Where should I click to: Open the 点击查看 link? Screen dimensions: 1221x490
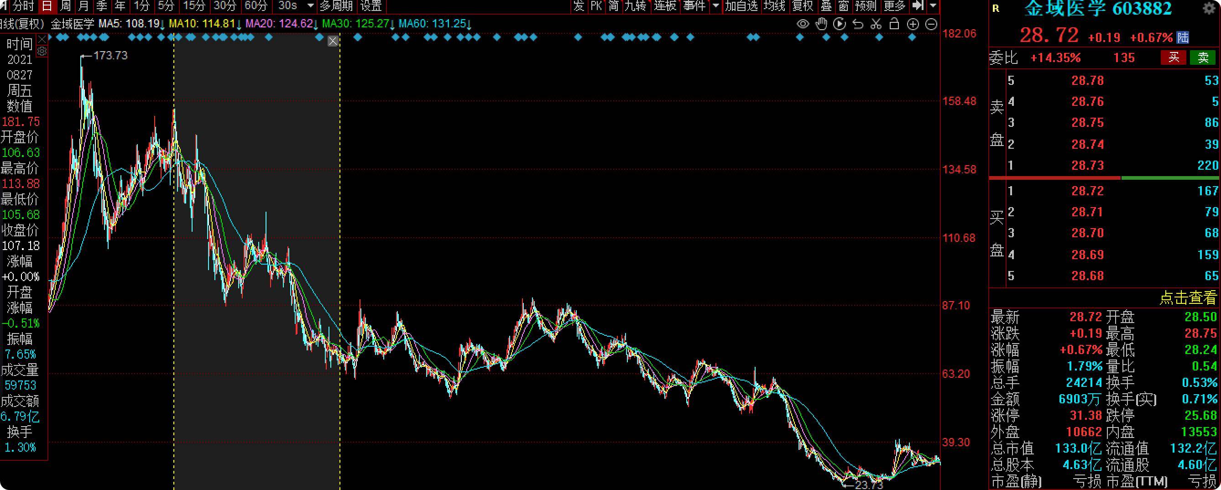tap(1188, 297)
